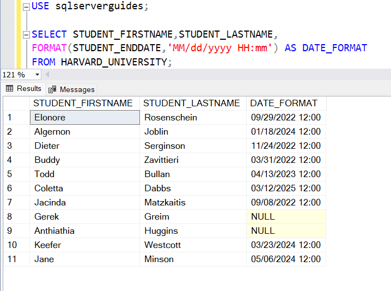Click the cell containing Zavittieri
391x291 pixels.
pyautogui.click(x=193, y=160)
